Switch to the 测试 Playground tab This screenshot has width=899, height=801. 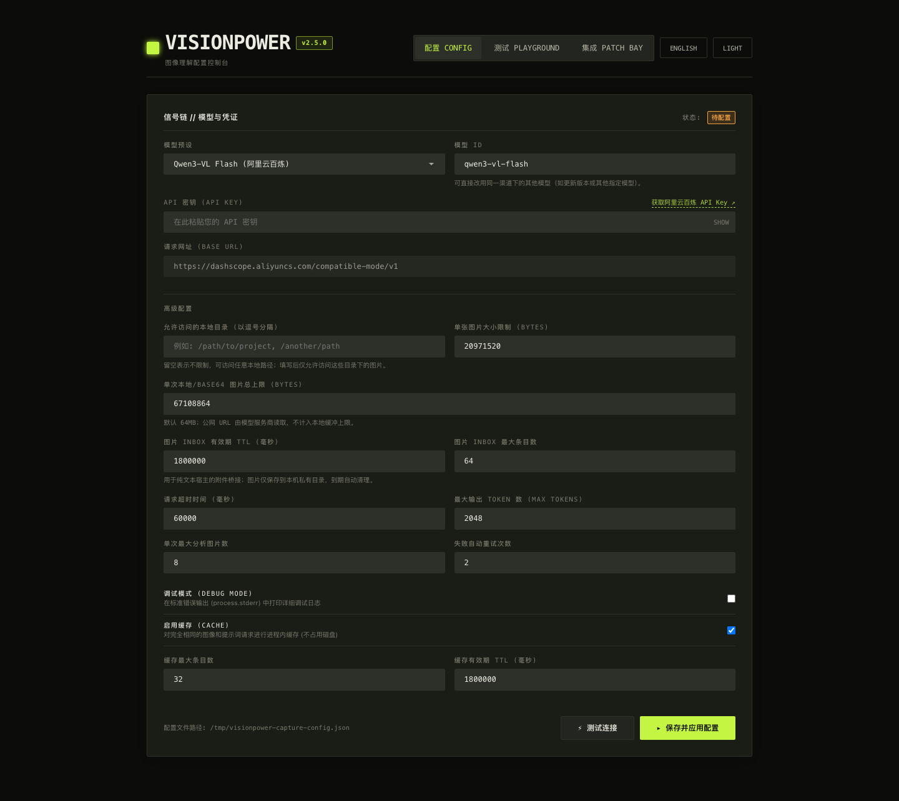526,48
